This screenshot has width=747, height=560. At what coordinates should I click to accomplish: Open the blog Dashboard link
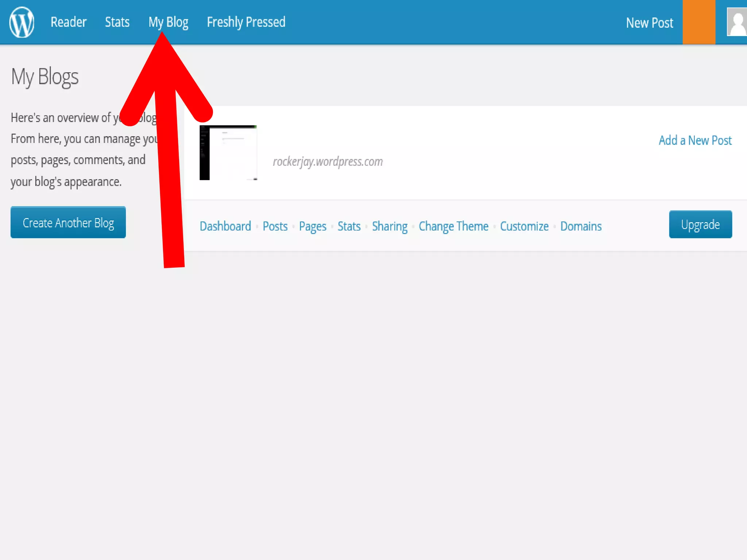(225, 226)
